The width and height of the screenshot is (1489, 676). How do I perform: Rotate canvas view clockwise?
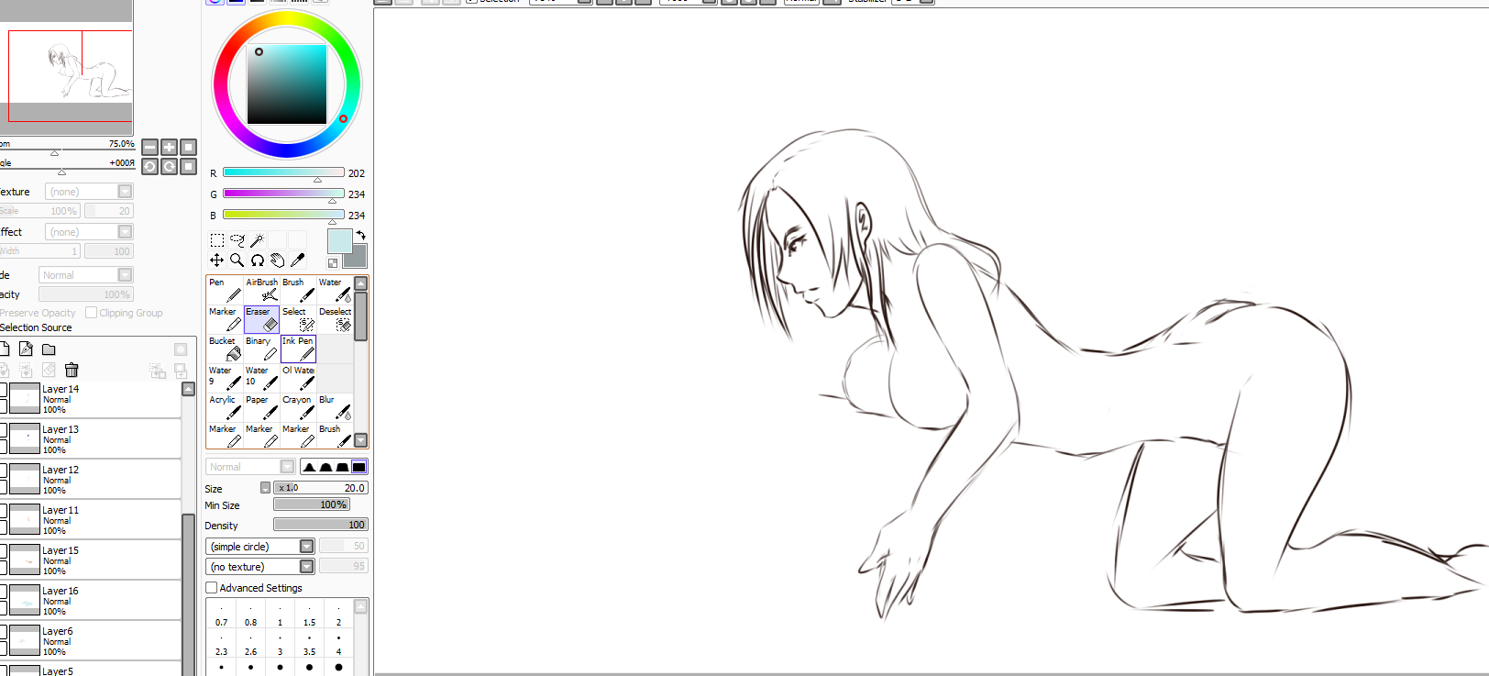(170, 167)
